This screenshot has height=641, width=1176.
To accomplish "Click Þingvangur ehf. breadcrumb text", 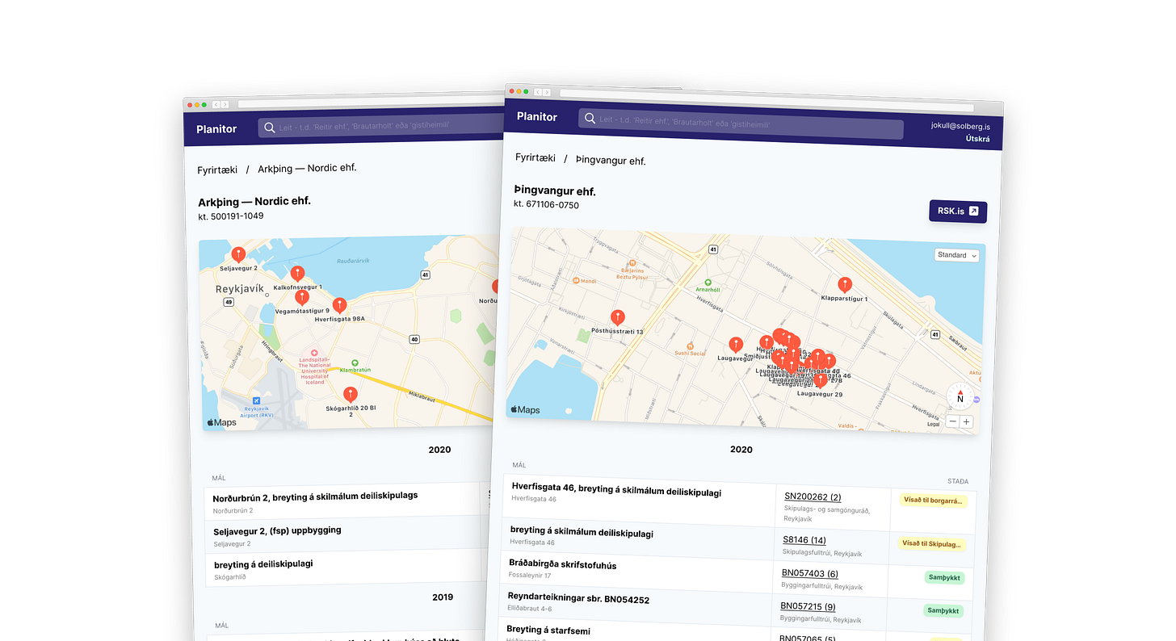I will click(611, 160).
